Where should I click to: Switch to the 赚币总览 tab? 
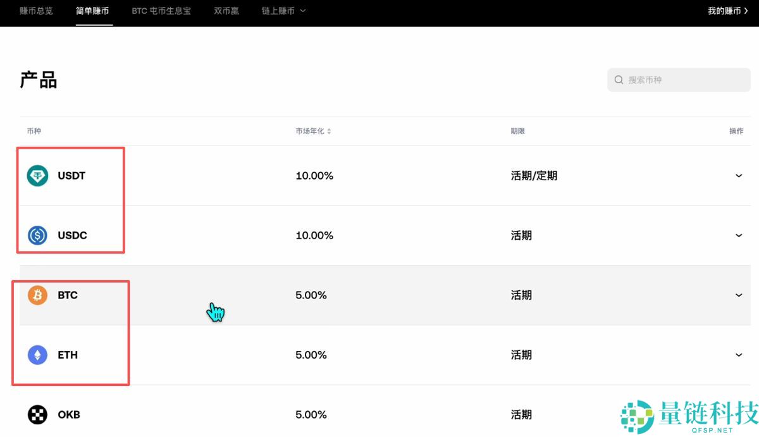(36, 11)
